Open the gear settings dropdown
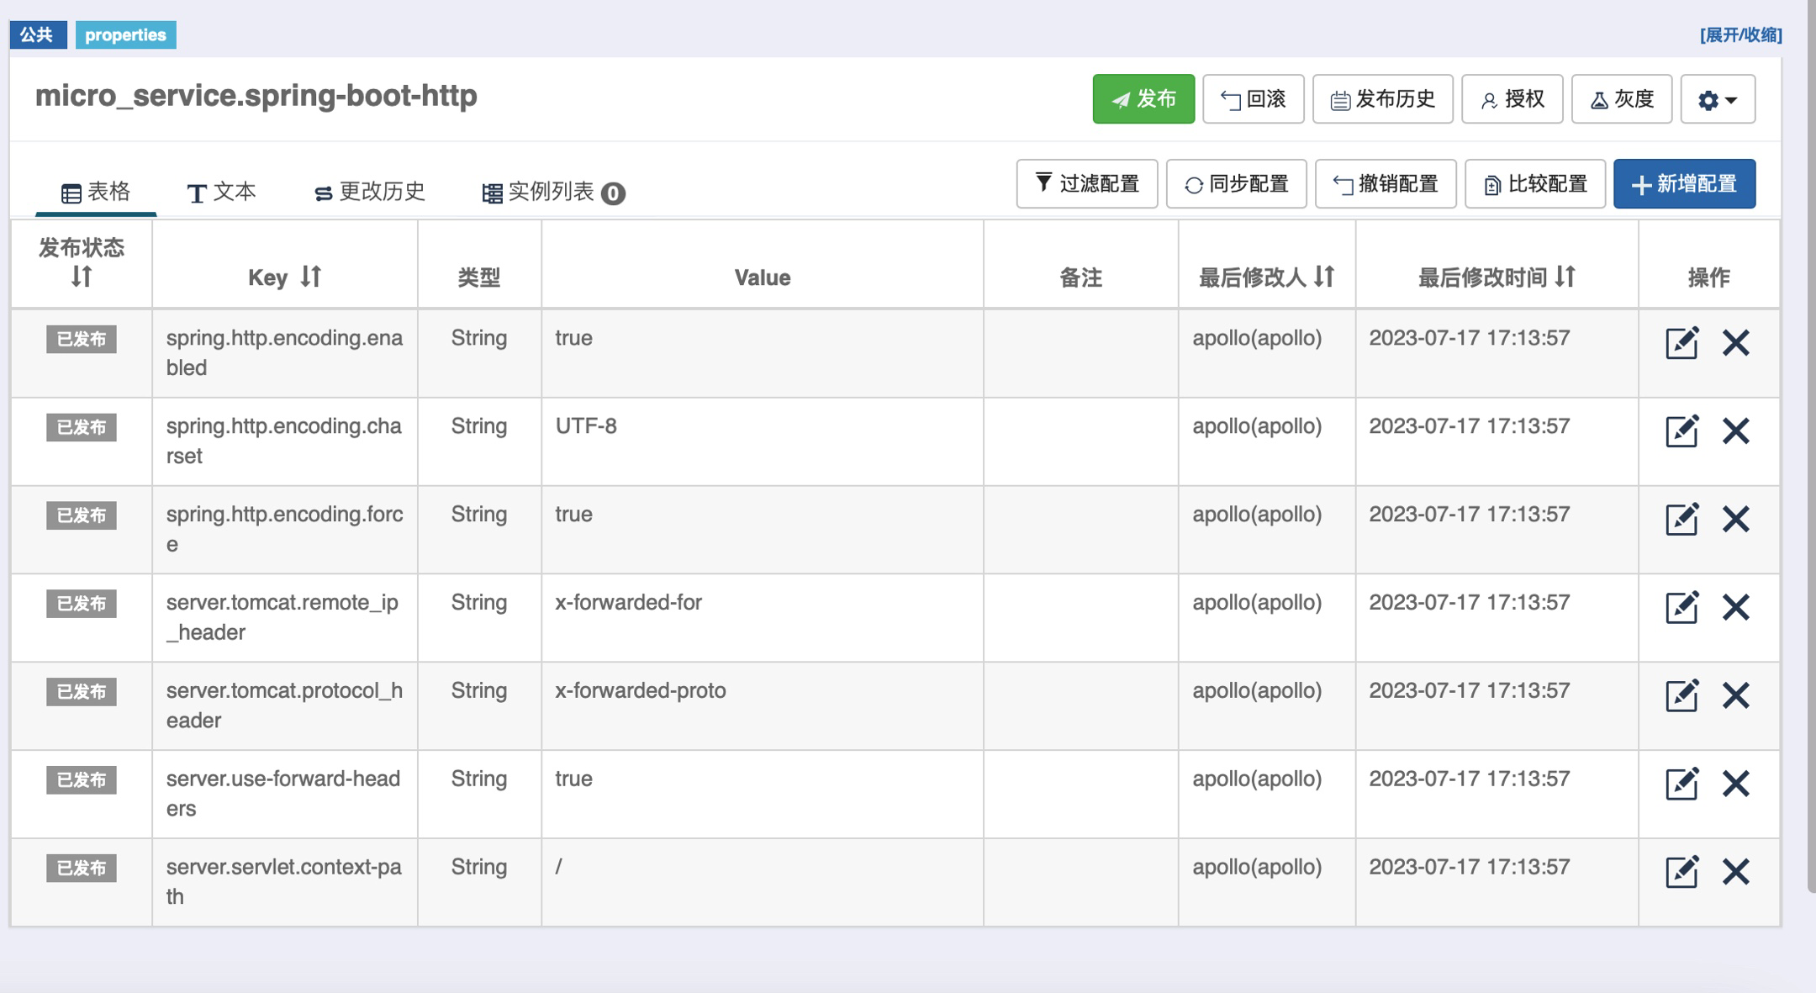 click(x=1717, y=100)
